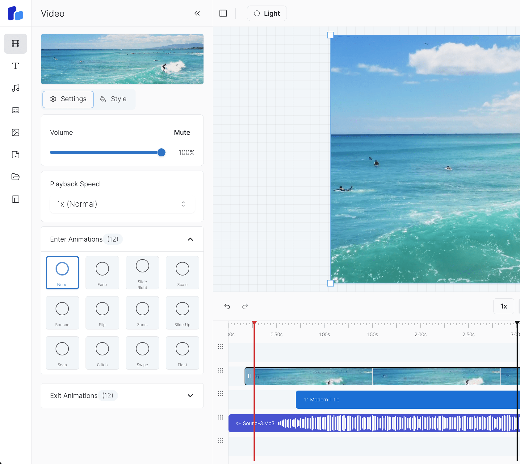Switch to the Style tab

pos(114,99)
